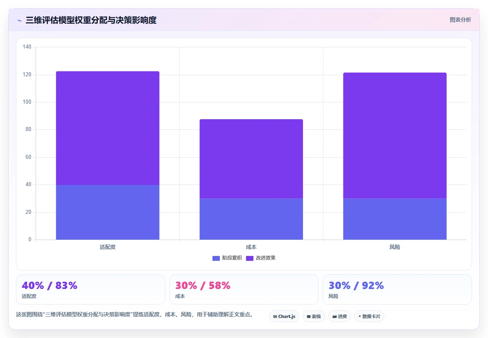The image size is (488, 338).
Task: Click the 成本 blue 阶段累积 bar segment
Action: pyautogui.click(x=251, y=219)
